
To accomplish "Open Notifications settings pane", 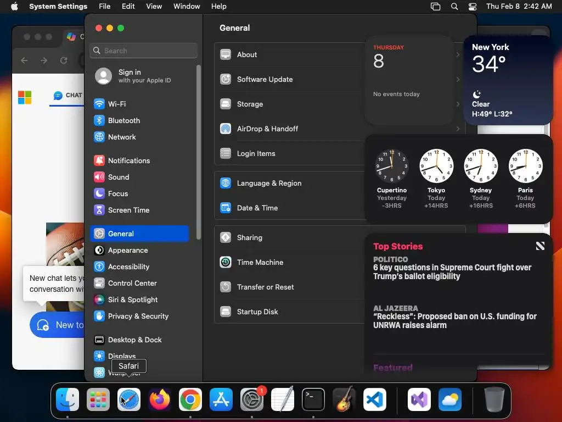I will pos(139,161).
